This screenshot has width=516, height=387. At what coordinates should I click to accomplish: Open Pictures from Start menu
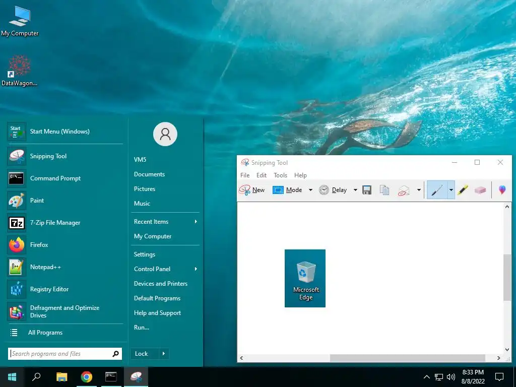pos(145,189)
